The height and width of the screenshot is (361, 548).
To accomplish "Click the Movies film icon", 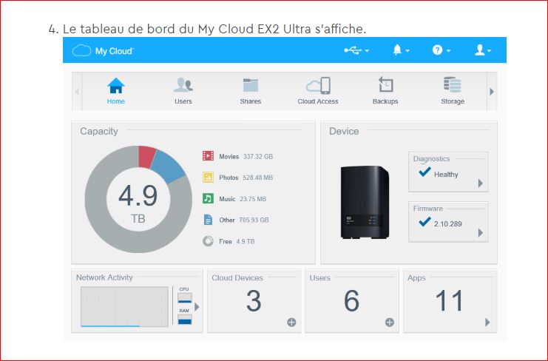I will point(208,155).
